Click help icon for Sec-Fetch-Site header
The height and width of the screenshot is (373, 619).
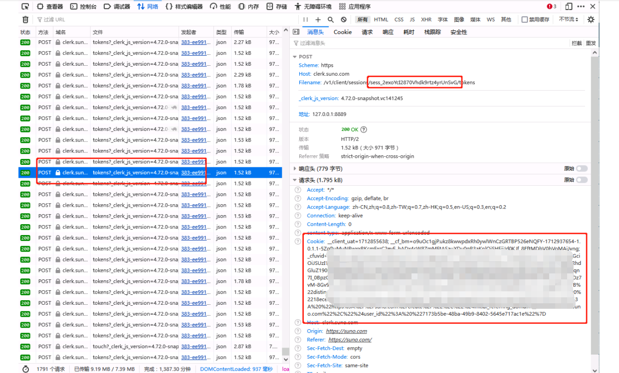[298, 366]
